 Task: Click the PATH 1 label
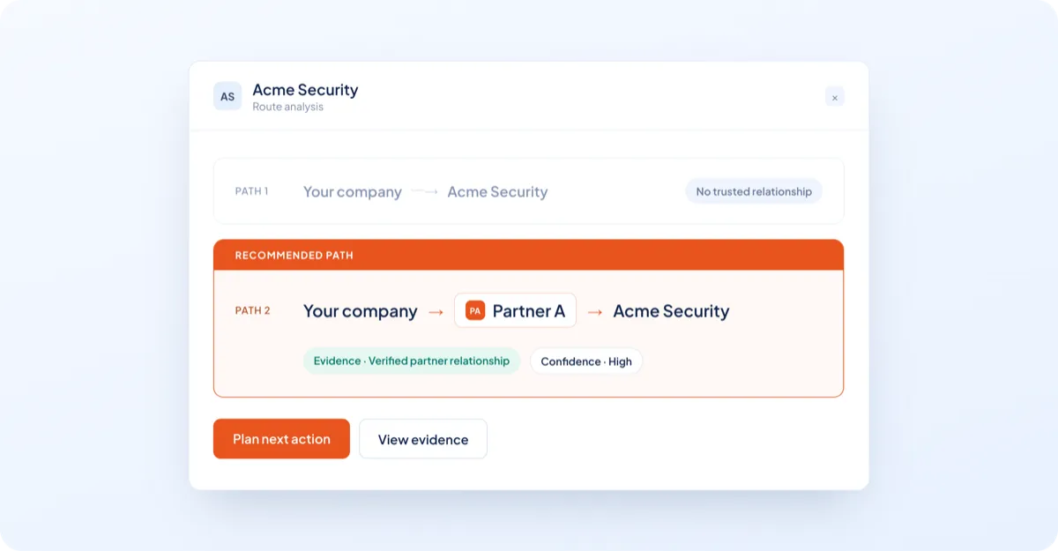251,191
